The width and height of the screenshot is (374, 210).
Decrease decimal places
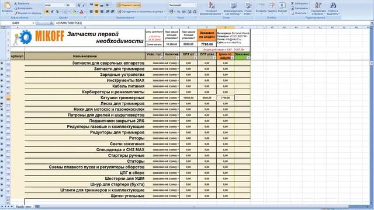click(x=195, y=12)
